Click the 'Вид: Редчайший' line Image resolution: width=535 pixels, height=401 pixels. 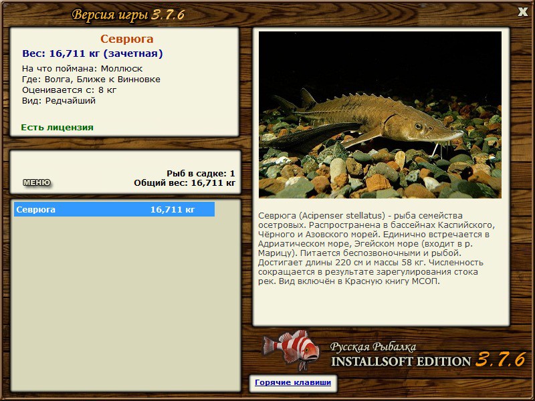59,101
